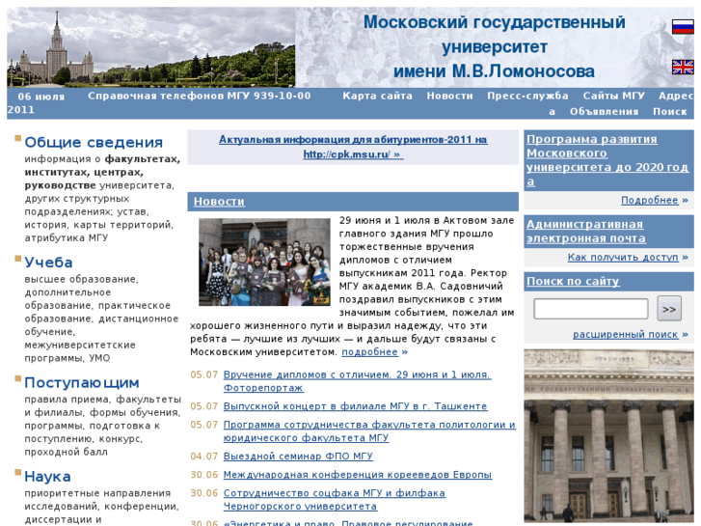701x526 pixels.
Task: Open Вручение дипломов с отличием Фоторепортаж
Action: 357,381
